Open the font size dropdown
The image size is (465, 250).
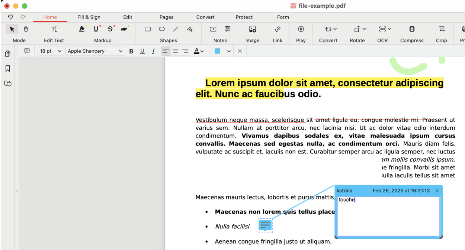[50, 51]
